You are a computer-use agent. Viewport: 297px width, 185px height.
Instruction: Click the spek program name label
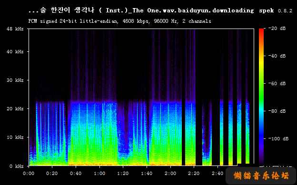[x=267, y=10]
